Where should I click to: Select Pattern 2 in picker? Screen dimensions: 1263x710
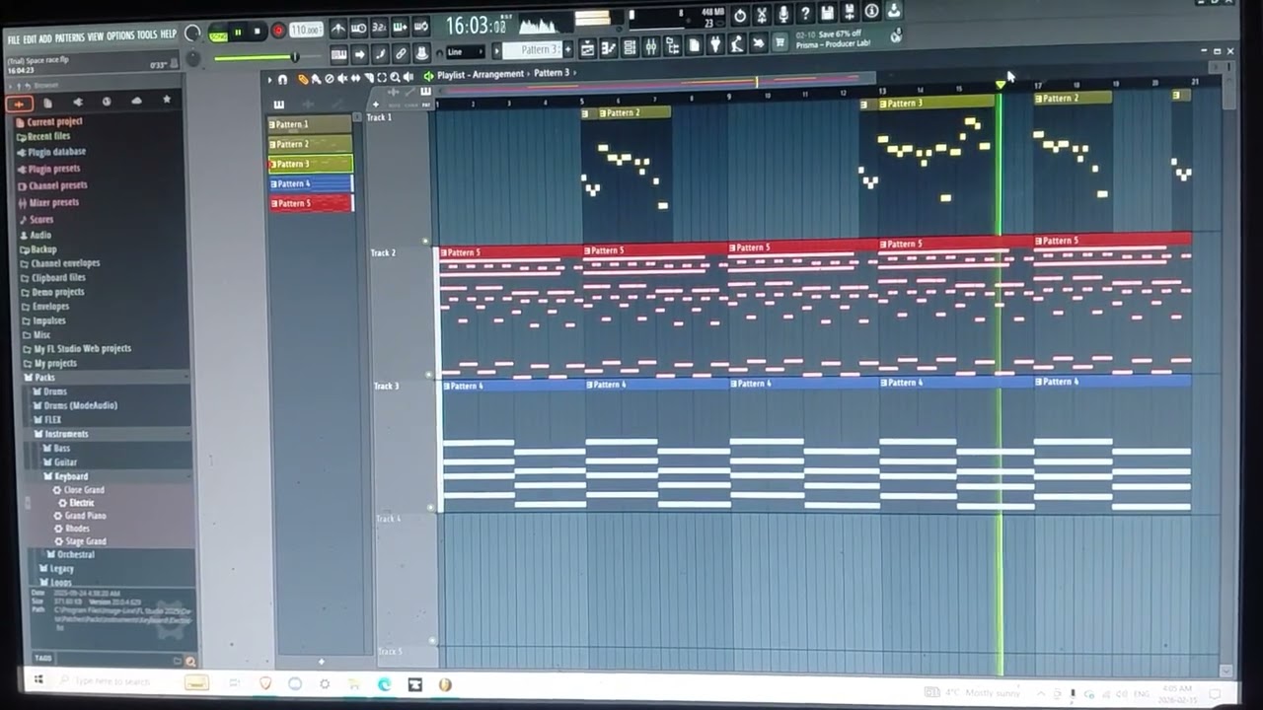310,144
